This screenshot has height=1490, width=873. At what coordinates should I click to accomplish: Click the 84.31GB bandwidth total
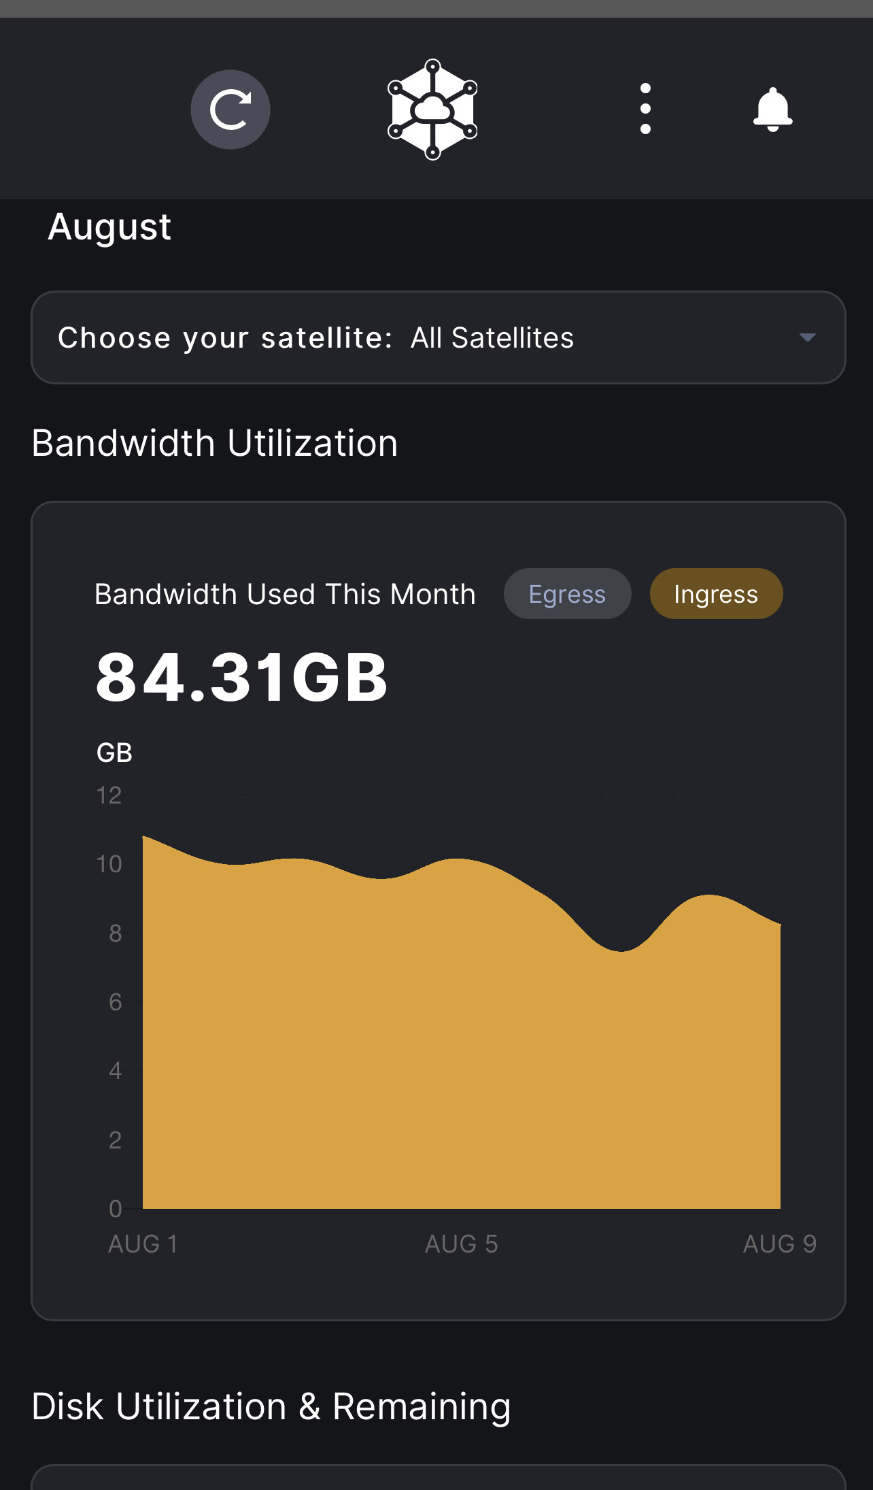(241, 678)
